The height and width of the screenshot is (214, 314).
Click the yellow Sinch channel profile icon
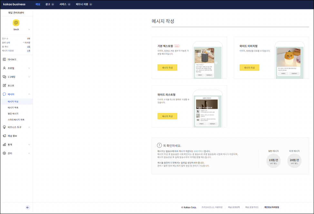(x=16, y=23)
